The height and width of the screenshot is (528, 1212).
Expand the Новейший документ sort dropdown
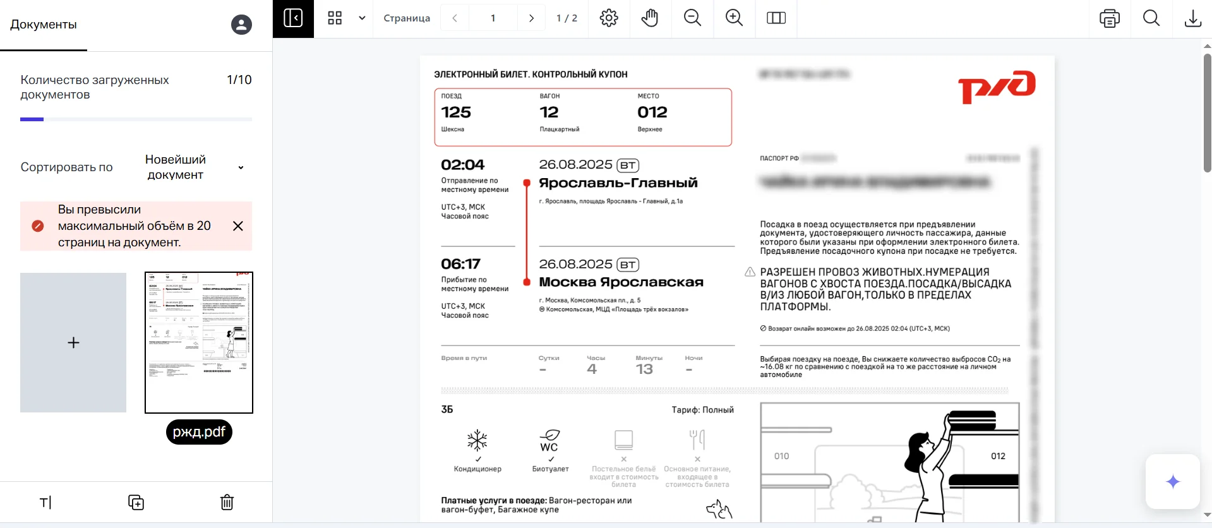195,167
